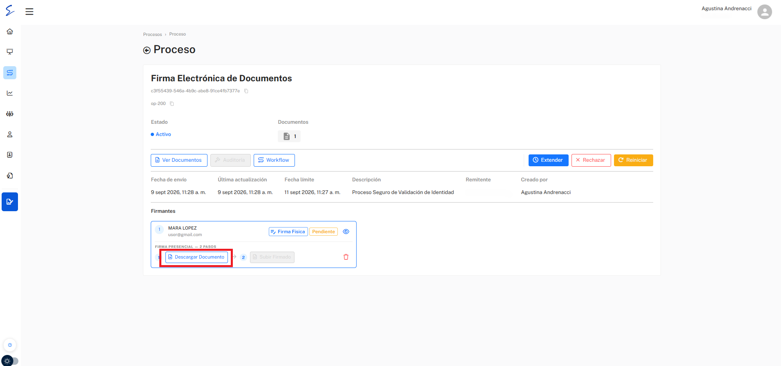Delete signer with the trash icon

(346, 257)
